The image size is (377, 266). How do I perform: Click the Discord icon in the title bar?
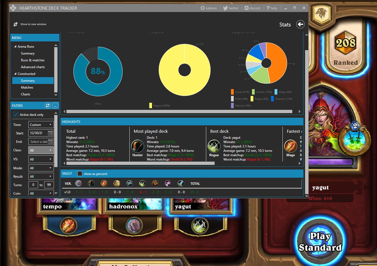252,8
